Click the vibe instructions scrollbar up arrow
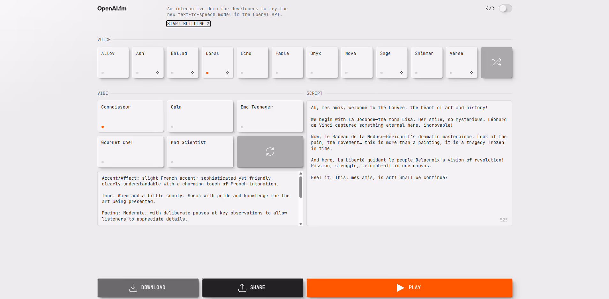The height and width of the screenshot is (299, 609). pos(301,174)
